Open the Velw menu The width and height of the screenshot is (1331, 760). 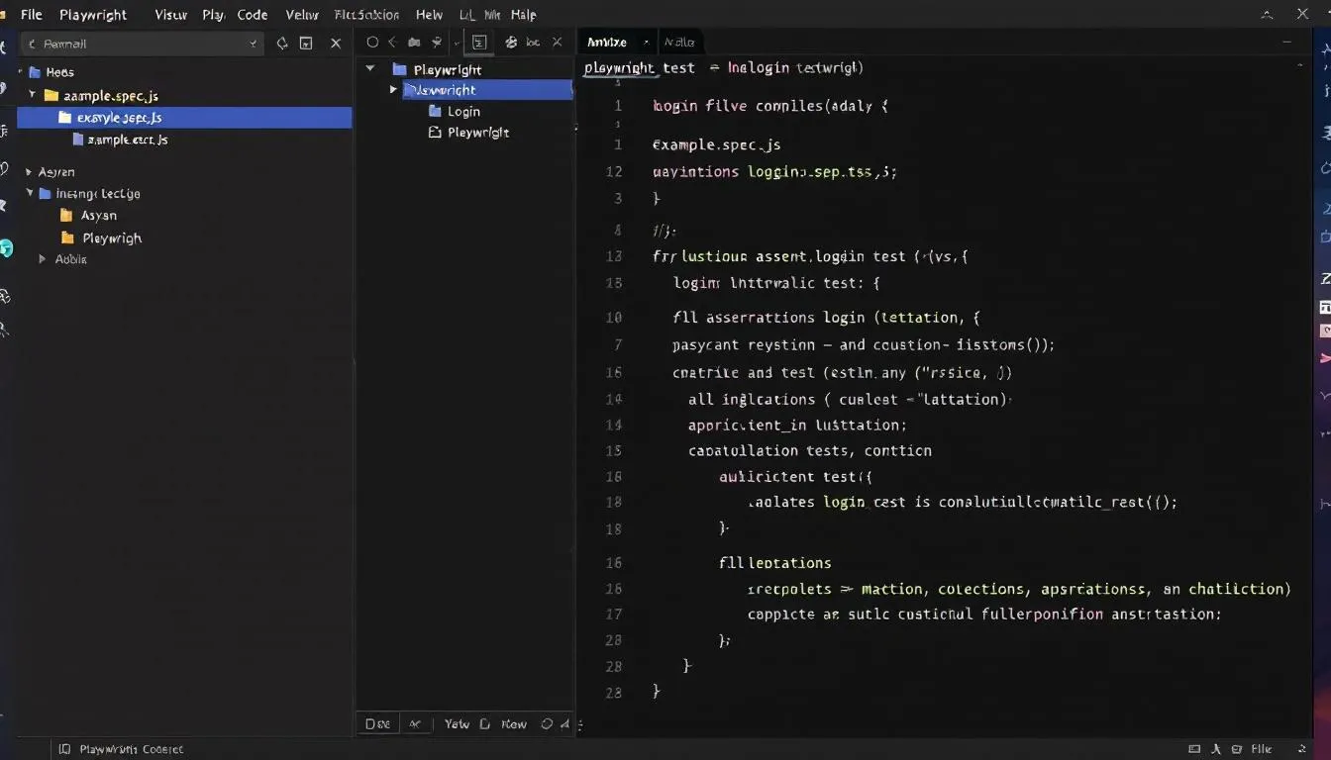coord(301,15)
